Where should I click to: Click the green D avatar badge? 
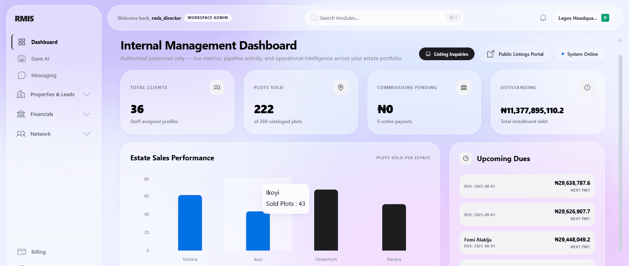[605, 18]
